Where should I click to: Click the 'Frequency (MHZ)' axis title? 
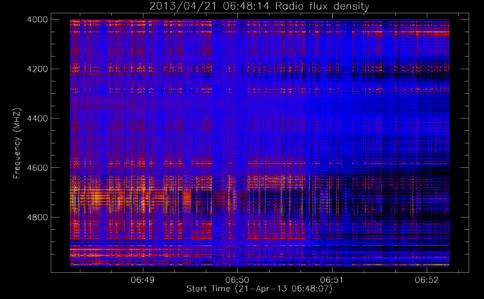[x=17, y=144]
